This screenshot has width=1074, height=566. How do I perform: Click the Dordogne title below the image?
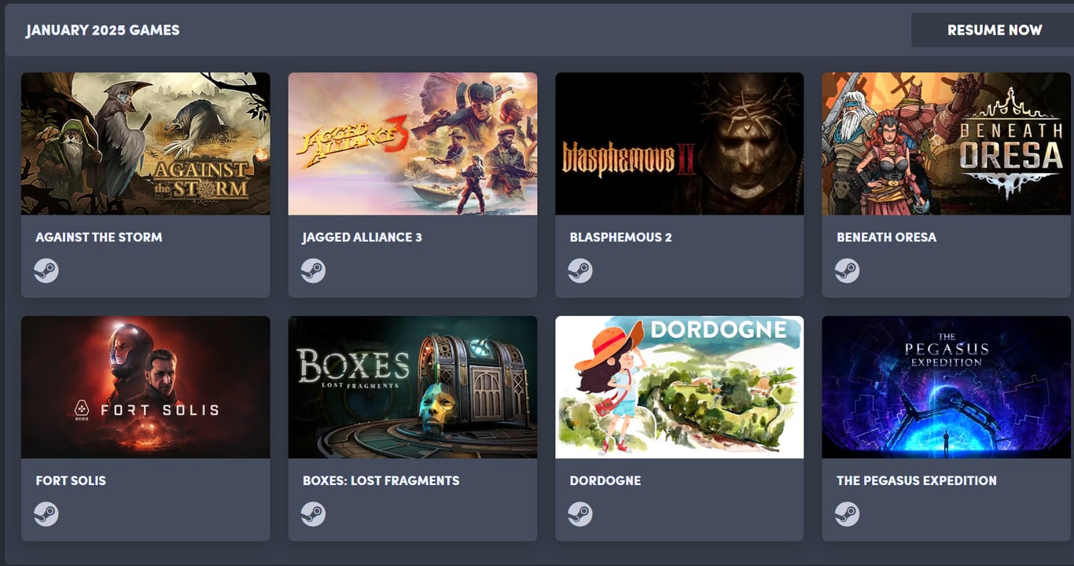coord(605,480)
